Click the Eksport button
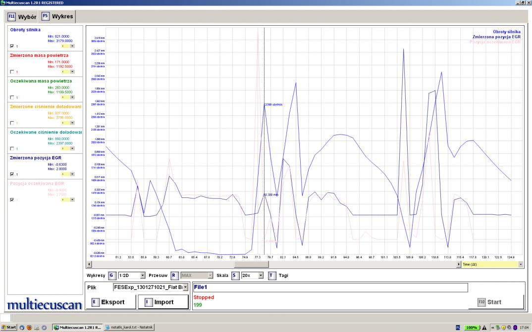532x332 pixels. click(110, 302)
